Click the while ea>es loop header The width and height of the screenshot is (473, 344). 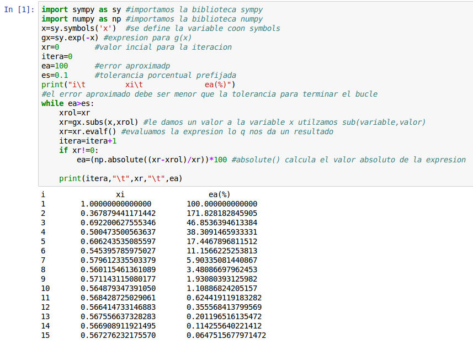pyautogui.click(x=61, y=103)
